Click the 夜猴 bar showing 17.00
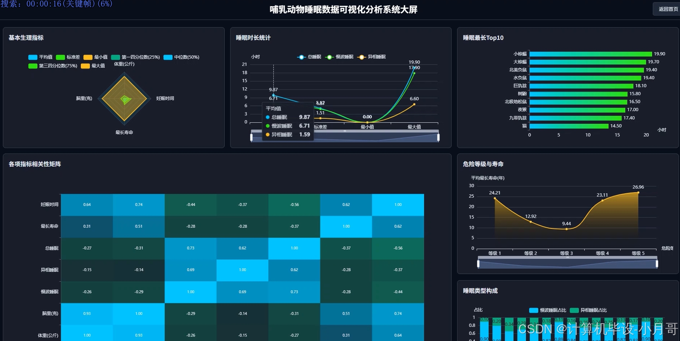 click(577, 110)
